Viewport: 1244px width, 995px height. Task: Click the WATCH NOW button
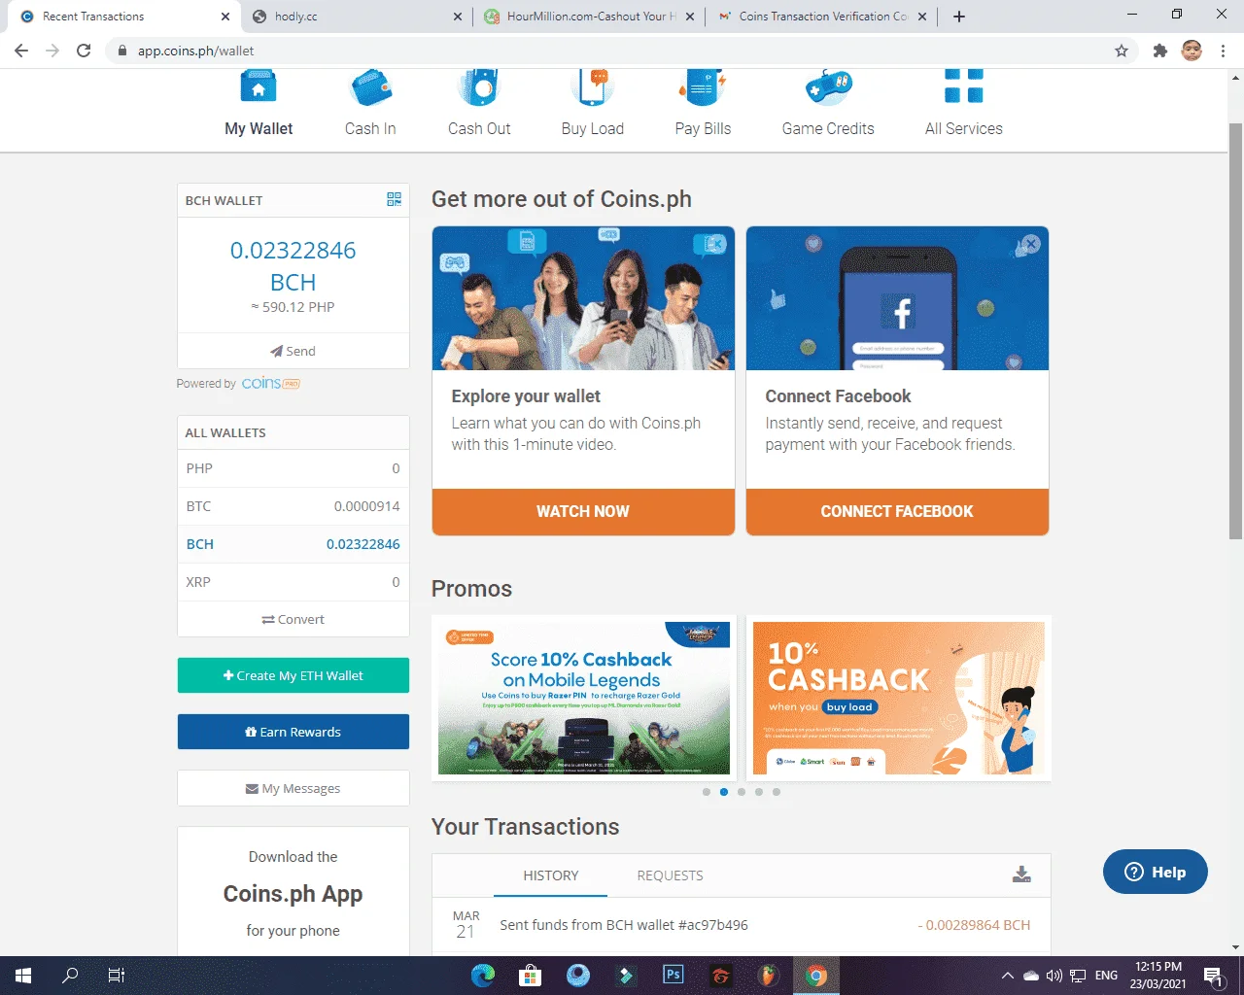point(583,511)
